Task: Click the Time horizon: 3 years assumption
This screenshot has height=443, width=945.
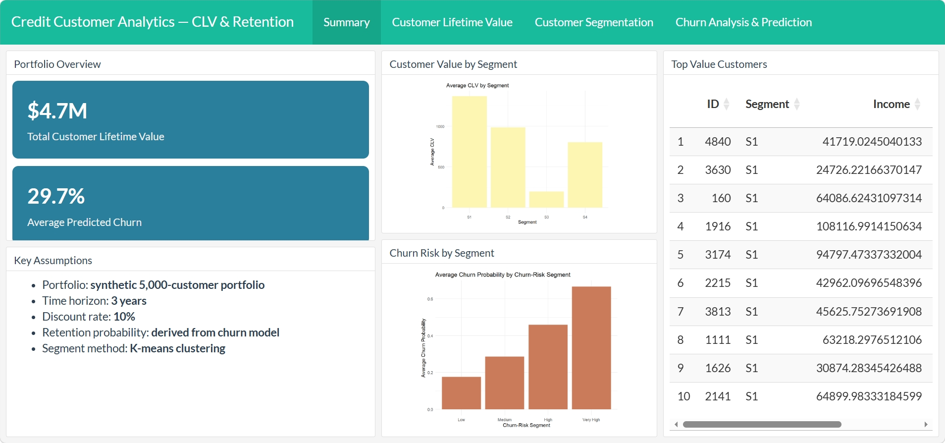Action: [94, 301]
